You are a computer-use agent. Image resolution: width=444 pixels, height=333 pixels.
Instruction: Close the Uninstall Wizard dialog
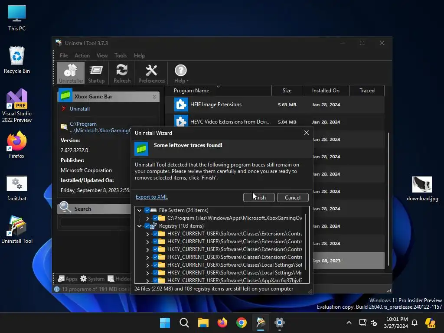[x=307, y=133]
